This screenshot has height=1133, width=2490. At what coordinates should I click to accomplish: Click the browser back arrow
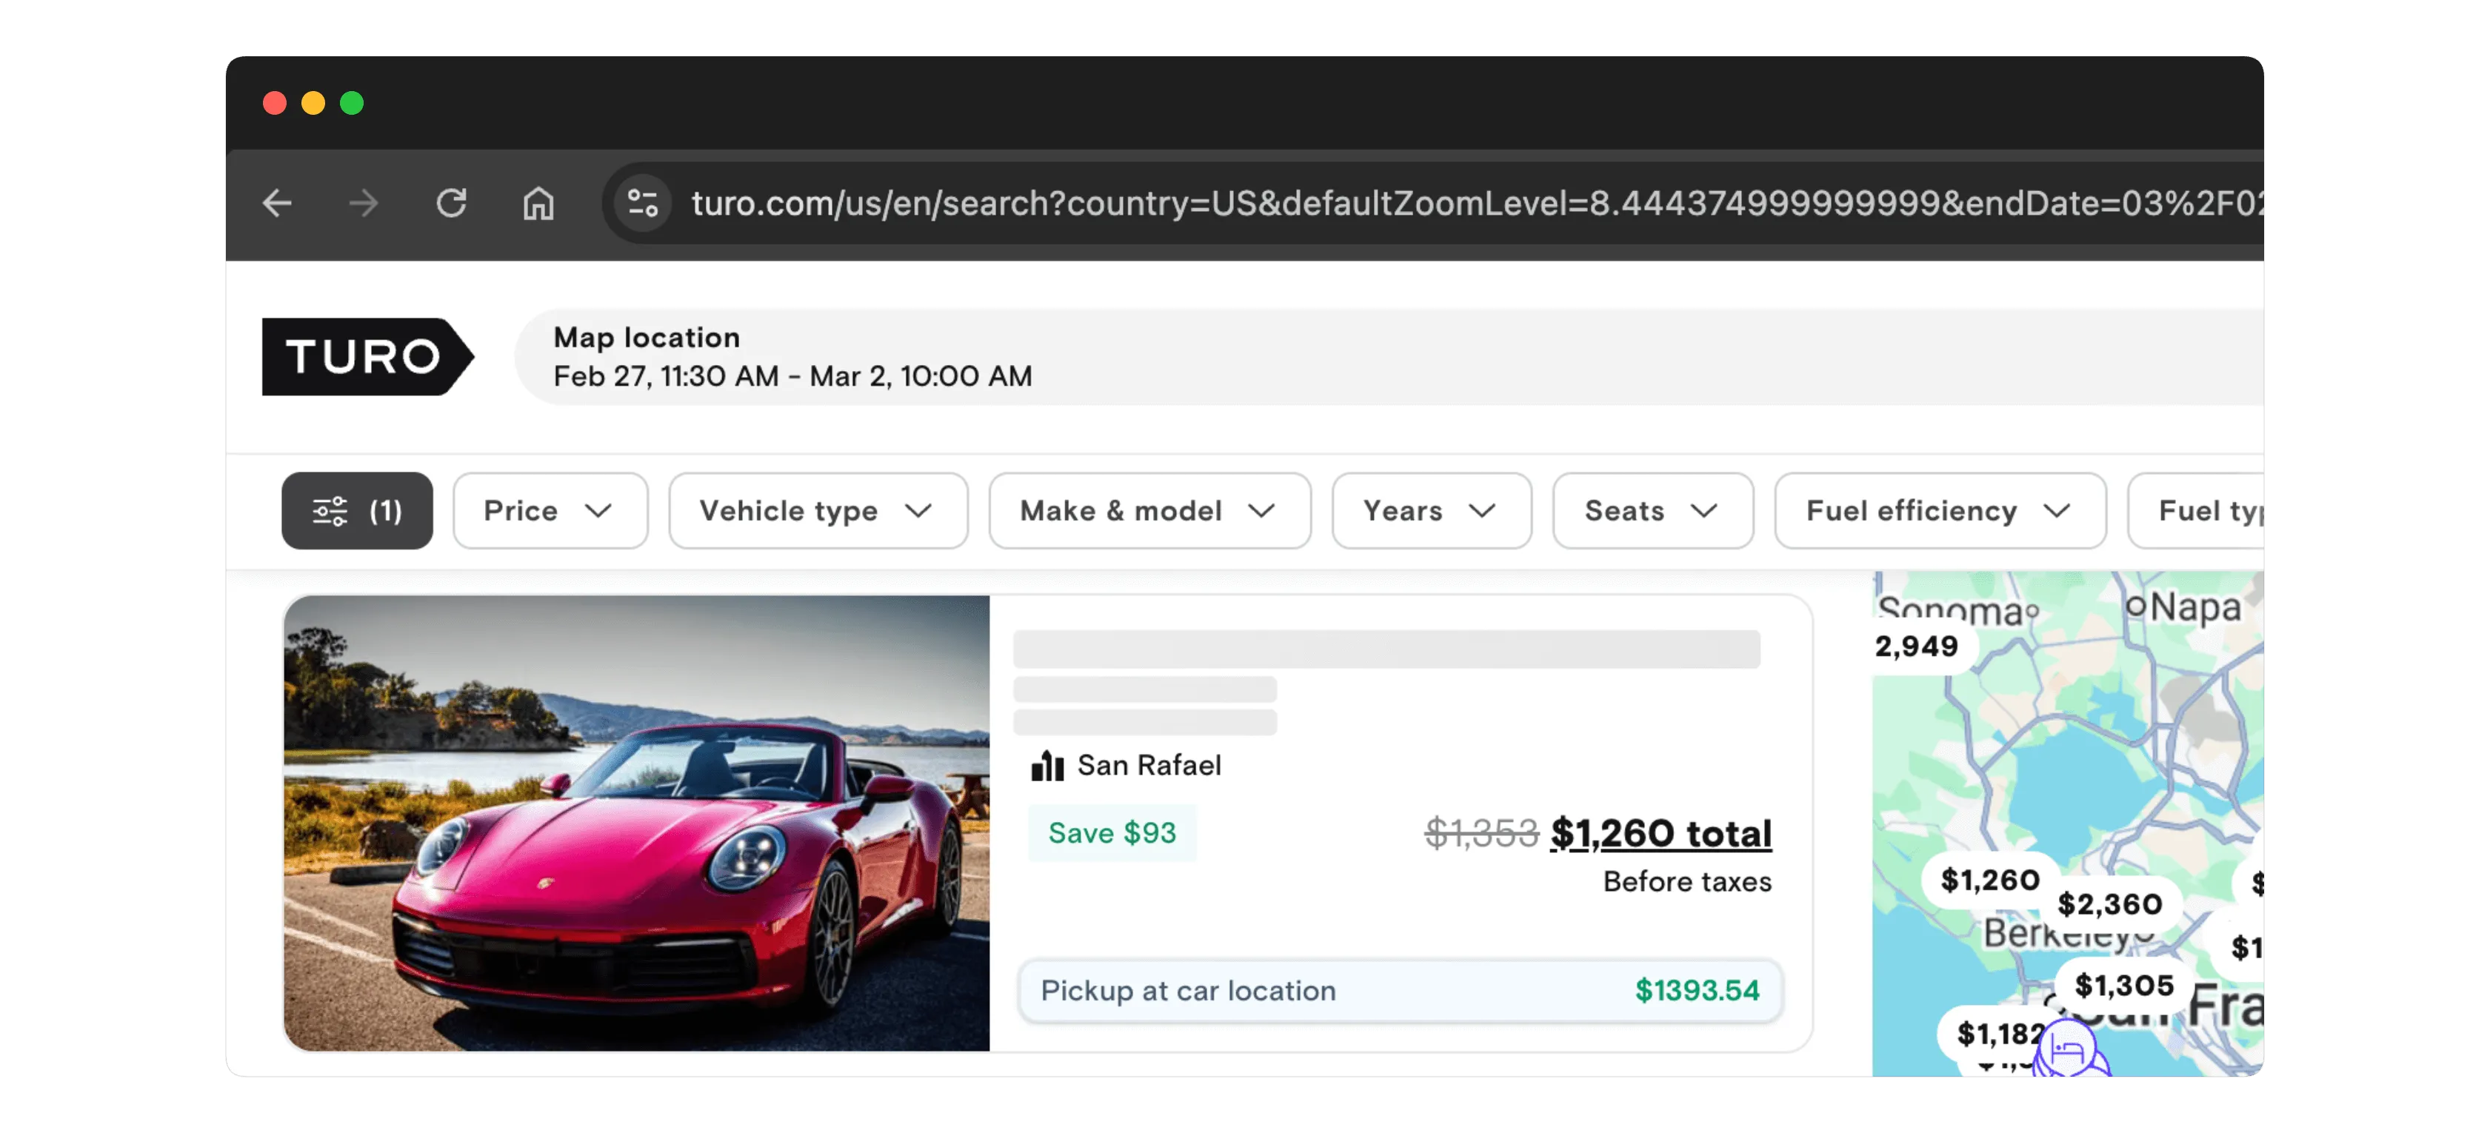(278, 203)
